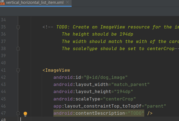The height and width of the screenshot is (121, 179).
Task: Click the fold end marker at line 47
Action: (x=18, y=113)
